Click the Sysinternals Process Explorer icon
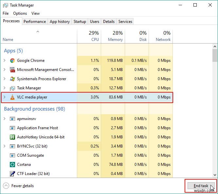The image size is (218, 194). 12,79
